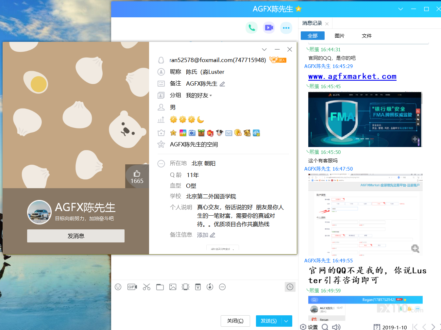Toggle the message history clock icon
The height and width of the screenshot is (330, 441).
[x=290, y=287]
